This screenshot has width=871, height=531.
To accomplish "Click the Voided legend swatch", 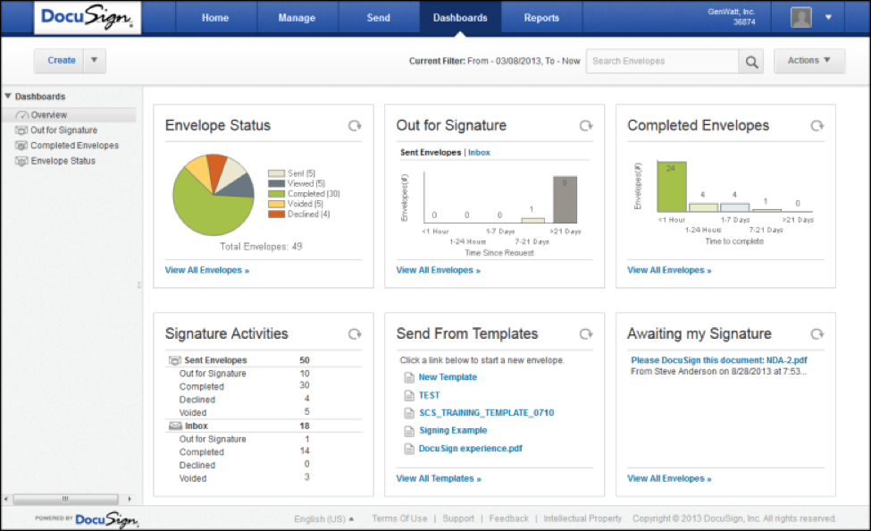I will coord(276,204).
